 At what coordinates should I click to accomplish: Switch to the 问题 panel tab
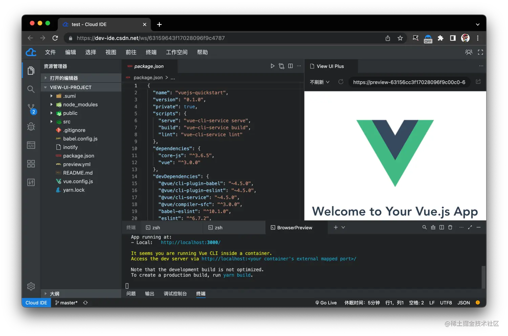point(131,294)
